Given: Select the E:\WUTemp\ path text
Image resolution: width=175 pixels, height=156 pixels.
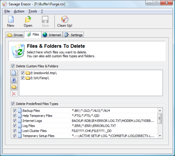Looking at the screenshot, I should [40, 78].
